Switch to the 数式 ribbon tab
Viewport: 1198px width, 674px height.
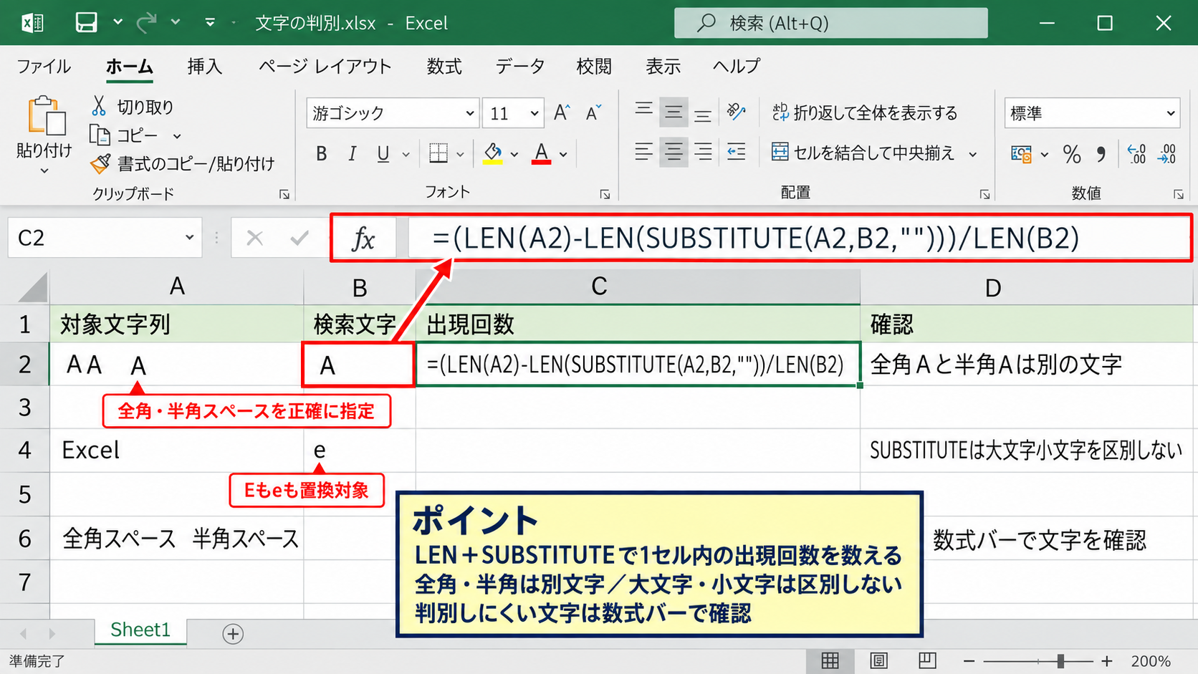(x=444, y=67)
